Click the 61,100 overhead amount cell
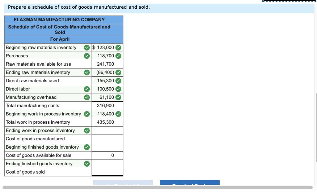 click(107, 97)
